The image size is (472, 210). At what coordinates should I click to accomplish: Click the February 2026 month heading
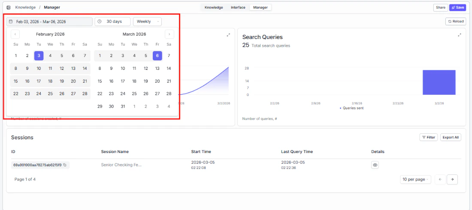click(x=50, y=34)
